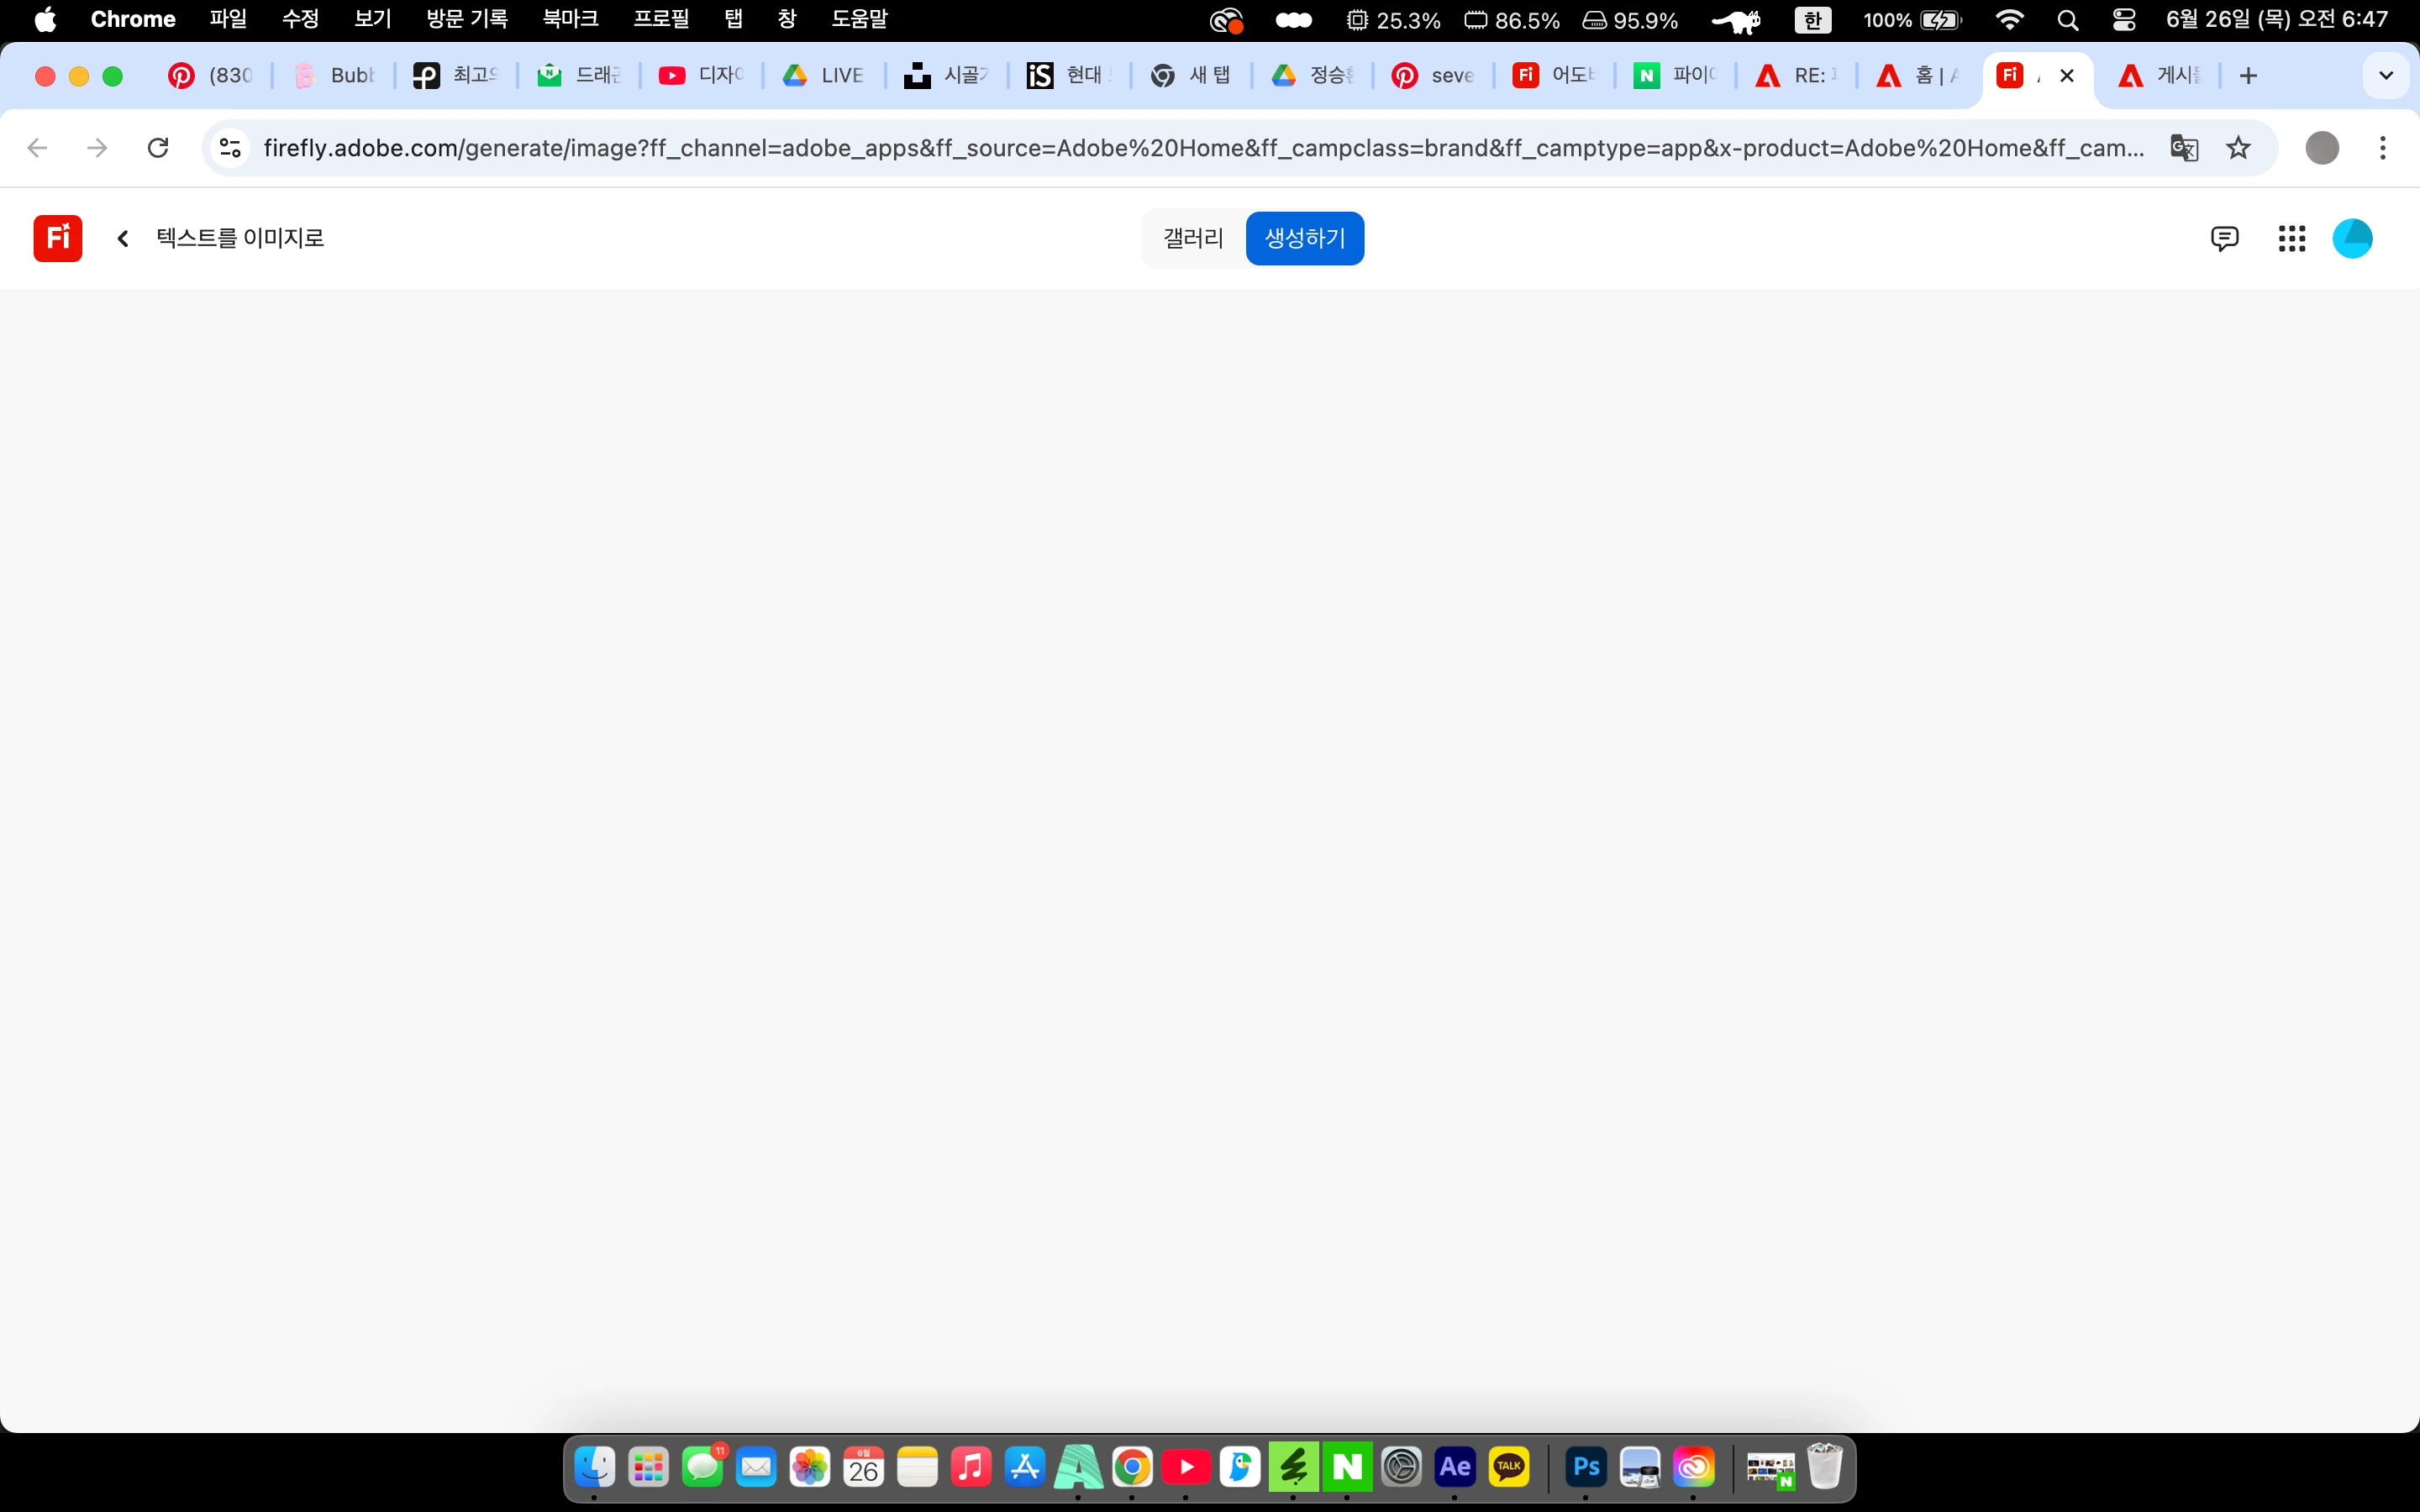The image size is (2420, 1512).
Task: Open the feedback chat bubble icon
Action: pyautogui.click(x=2224, y=238)
